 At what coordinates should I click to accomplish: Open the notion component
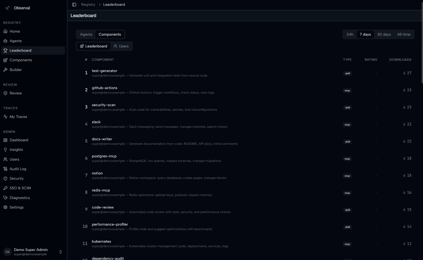(x=97, y=173)
